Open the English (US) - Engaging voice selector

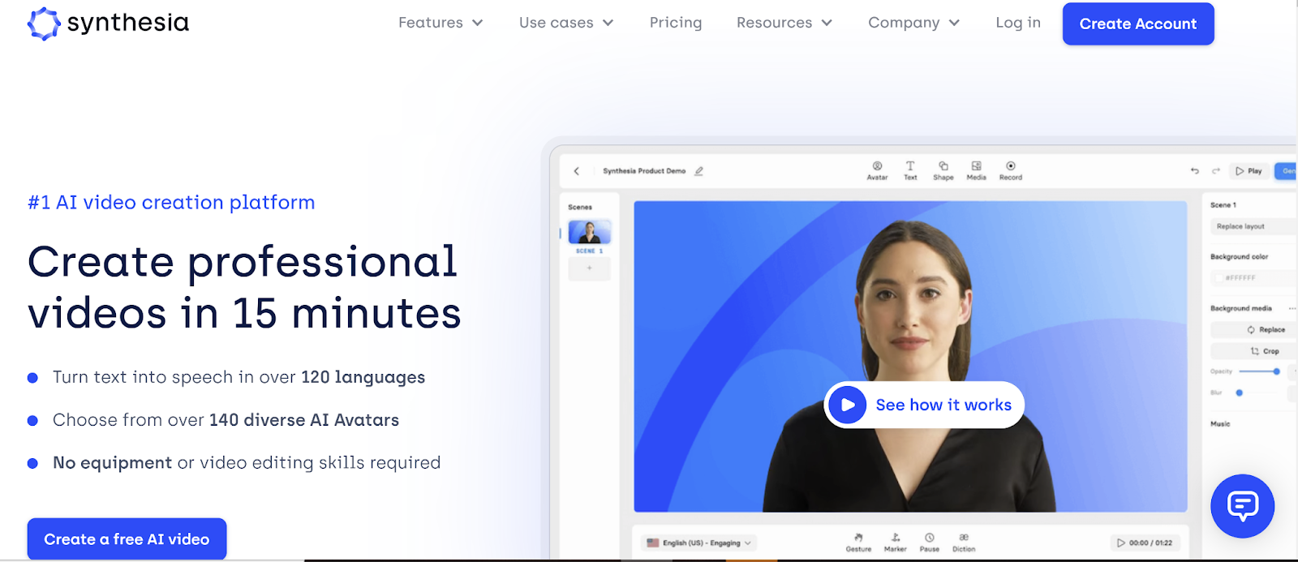click(698, 543)
